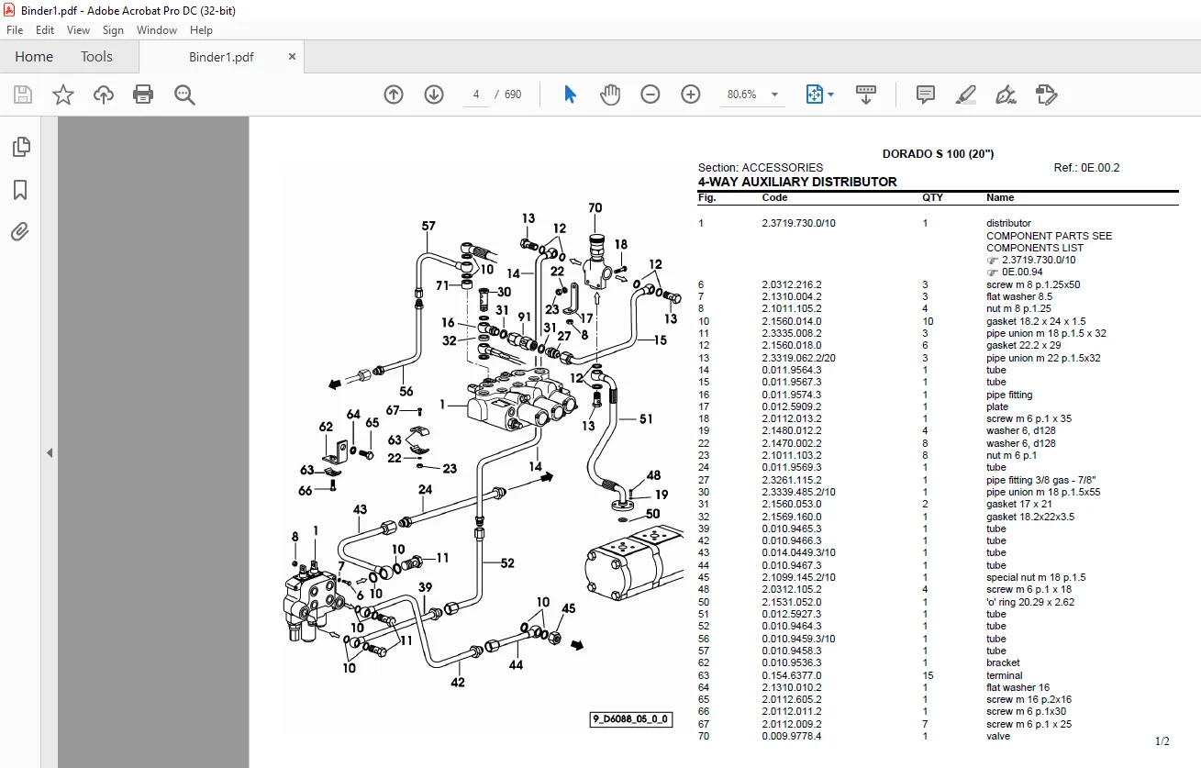The height and width of the screenshot is (768, 1201).
Task: Click 'Section: ACCESSORIES' text
Action: 761,168
